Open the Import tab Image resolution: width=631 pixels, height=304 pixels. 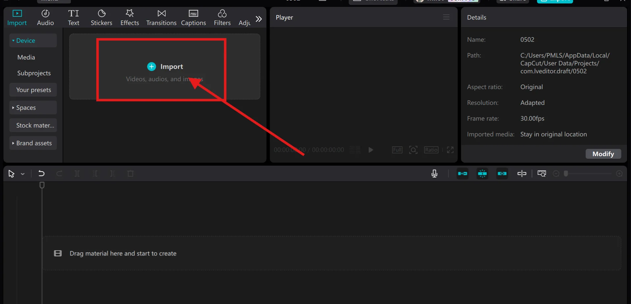(x=17, y=18)
